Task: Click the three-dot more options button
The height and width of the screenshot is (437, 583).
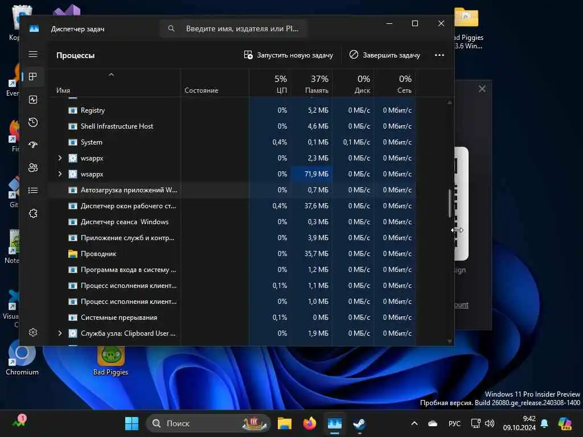Action: tap(440, 55)
